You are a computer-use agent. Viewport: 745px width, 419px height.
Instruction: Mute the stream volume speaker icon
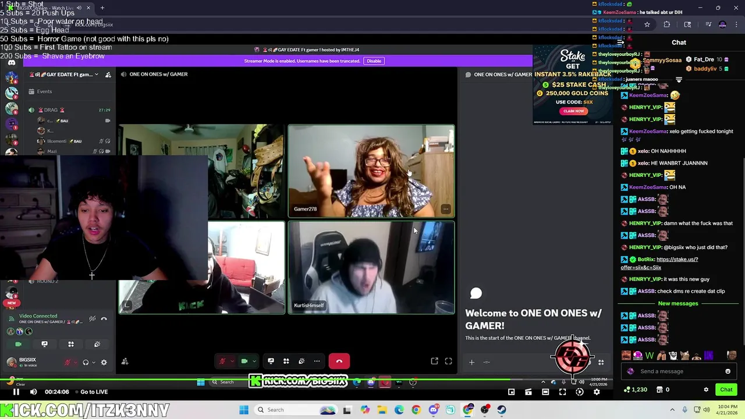click(x=33, y=392)
